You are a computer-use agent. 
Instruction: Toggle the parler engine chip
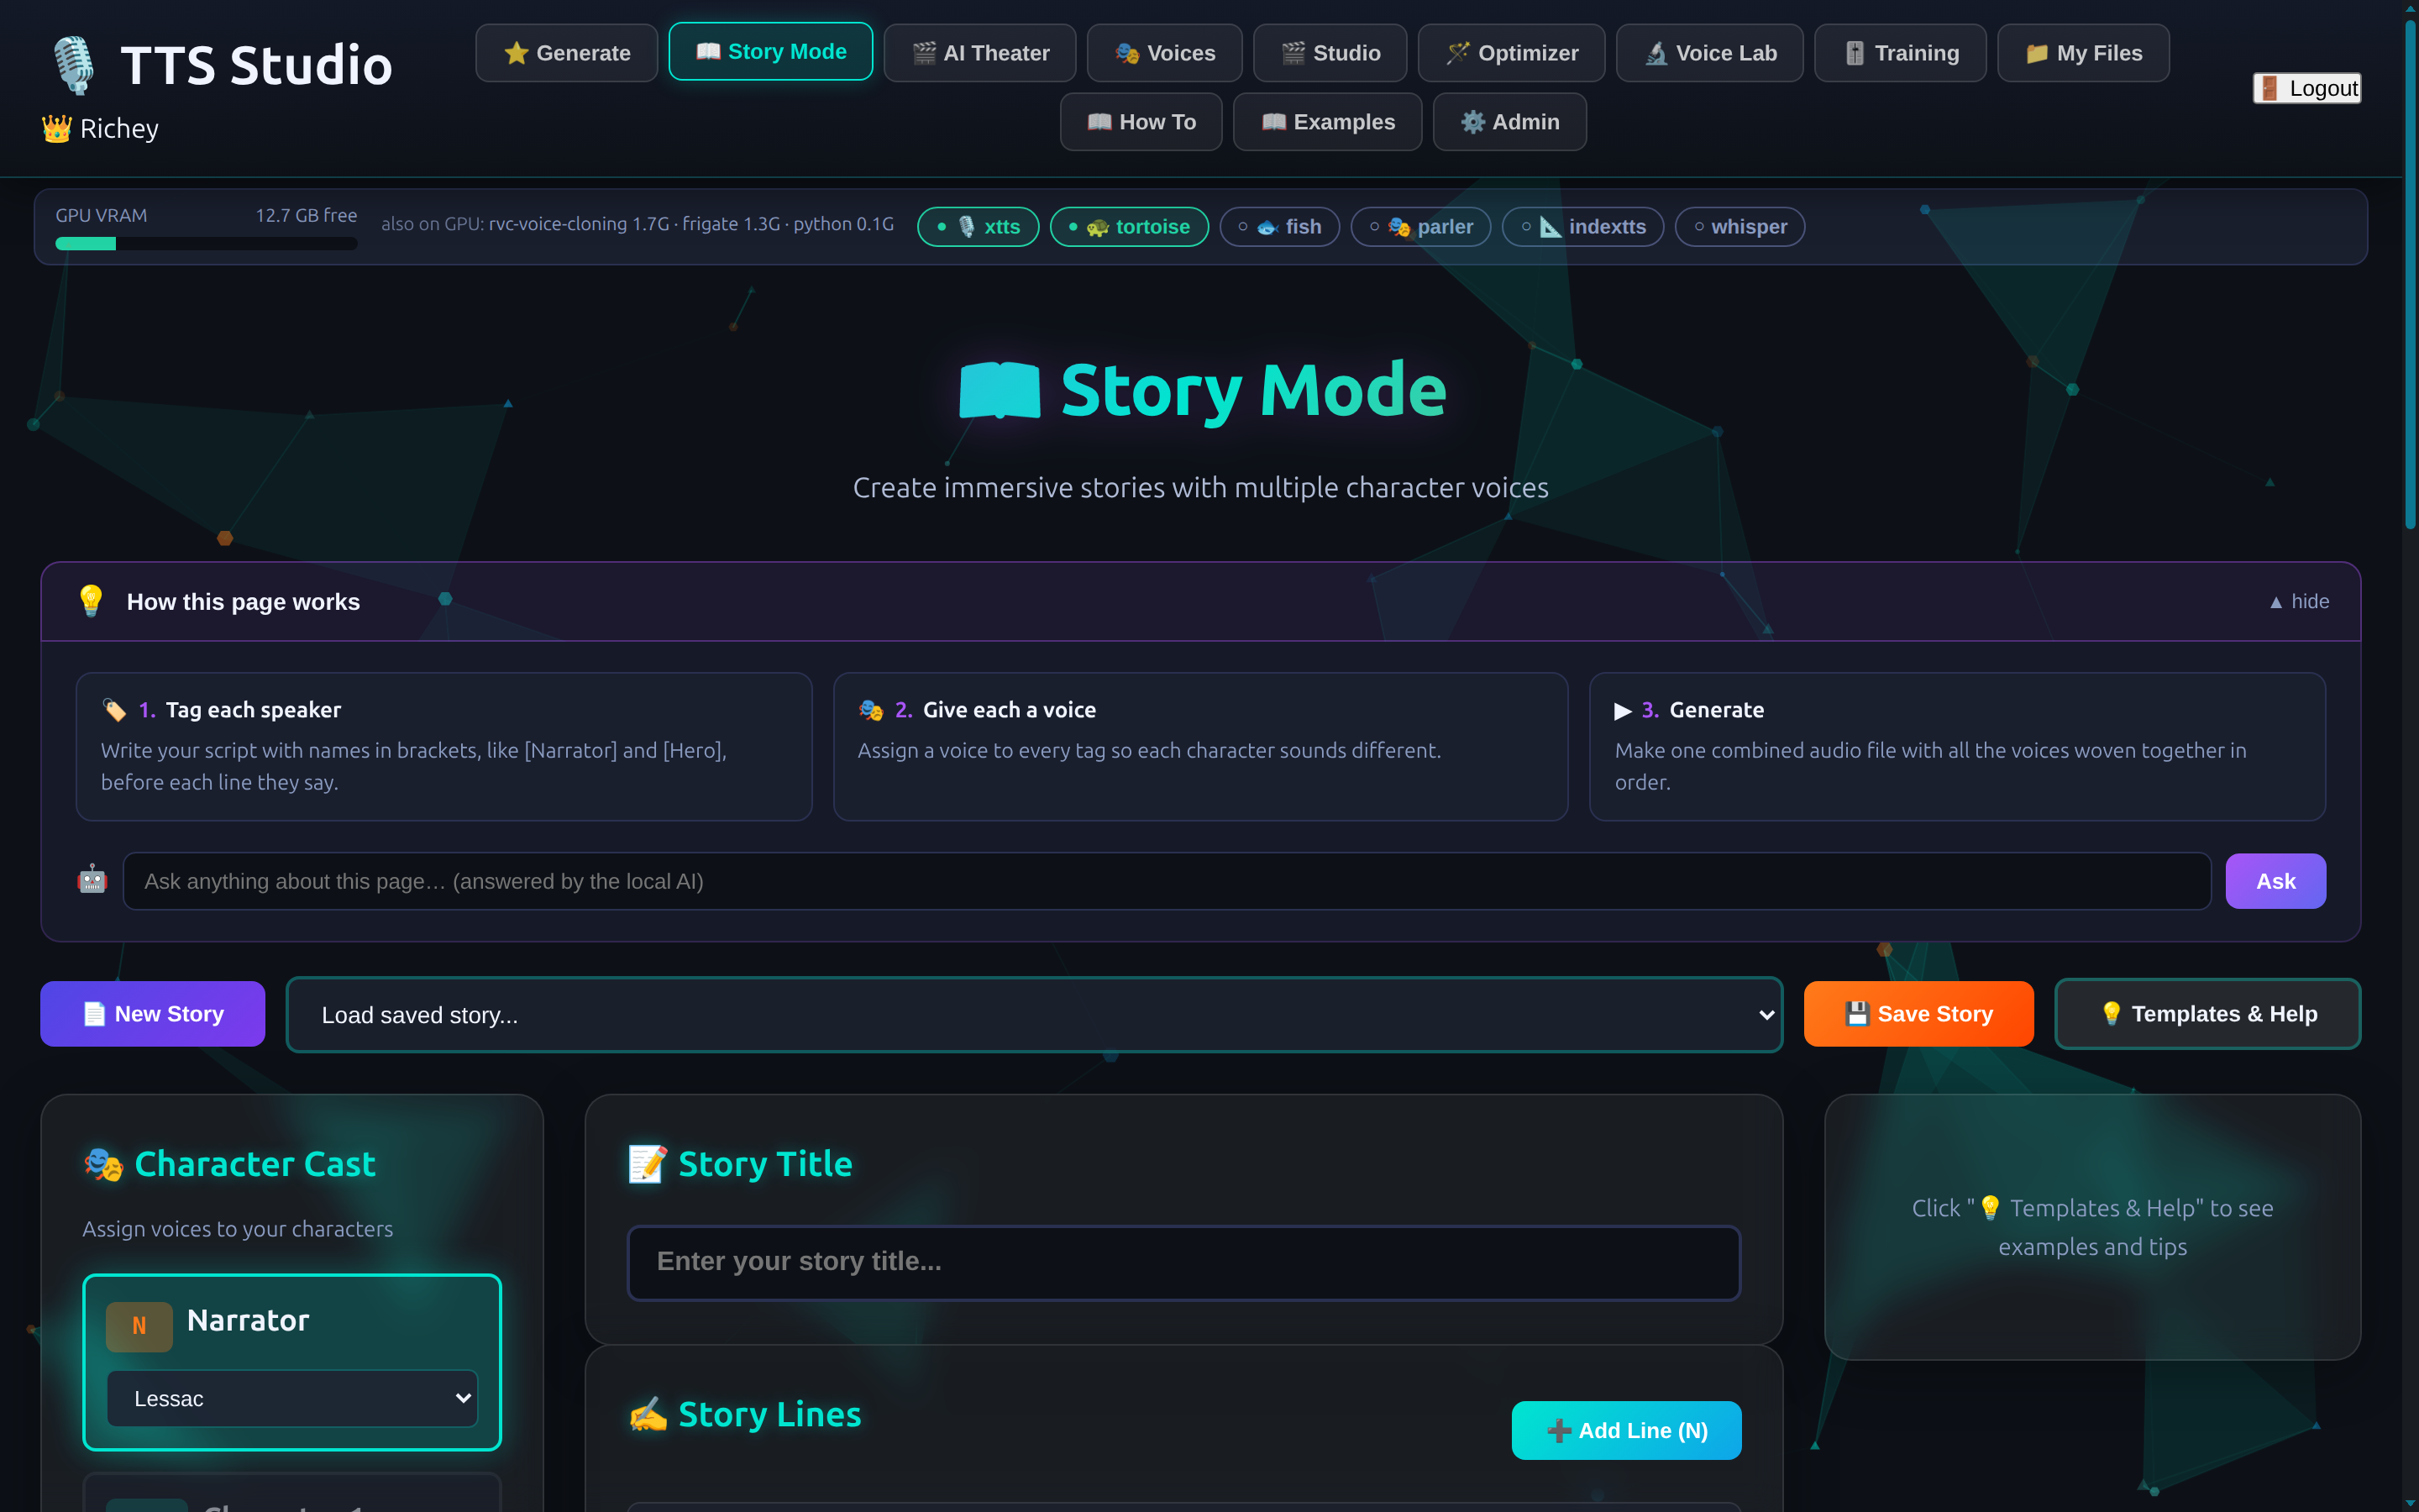point(1420,227)
